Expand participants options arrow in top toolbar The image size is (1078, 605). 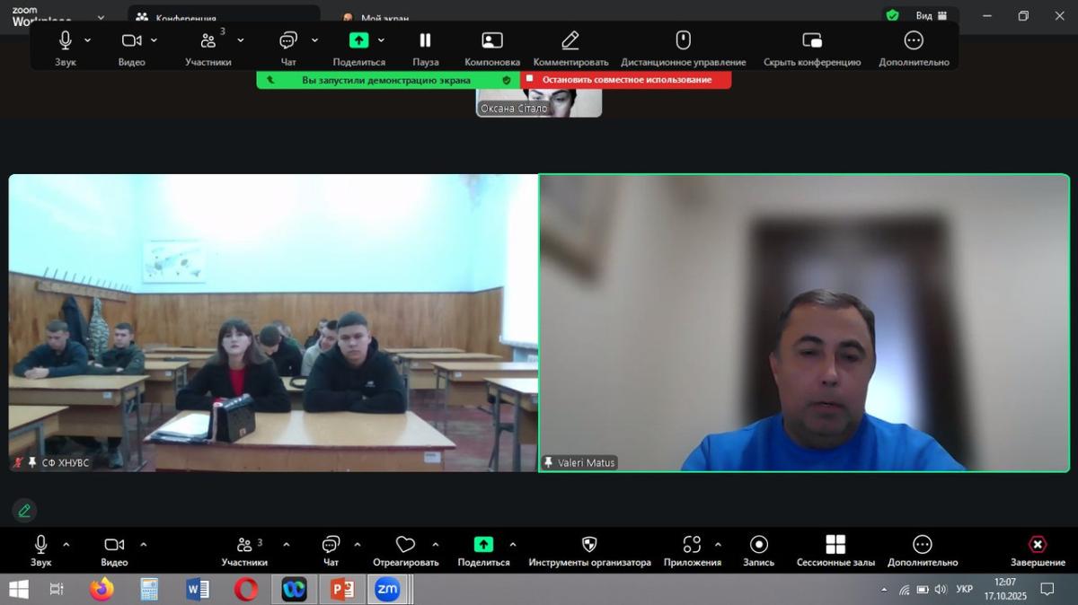[x=241, y=40]
